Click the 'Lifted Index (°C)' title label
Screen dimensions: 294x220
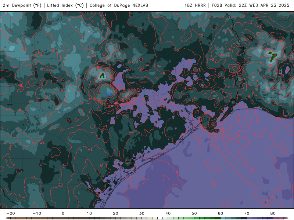click(x=65, y=5)
